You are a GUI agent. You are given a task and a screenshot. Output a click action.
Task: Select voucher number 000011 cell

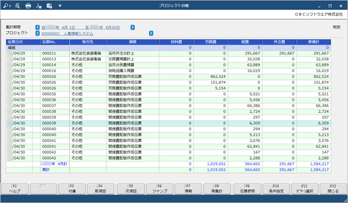55,53
